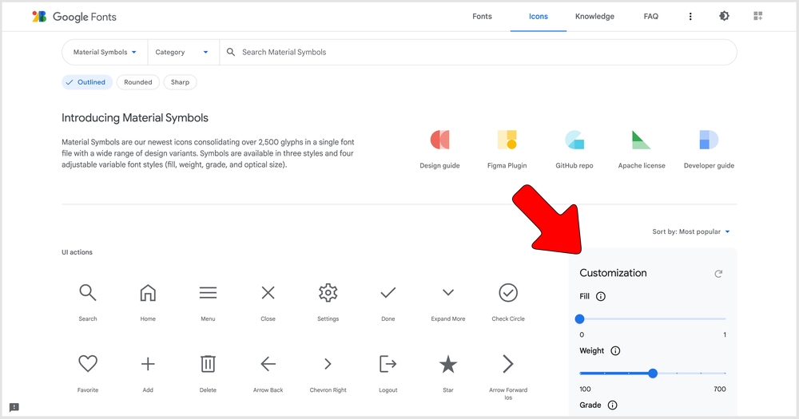Go to the Icons tab
This screenshot has width=799, height=419.
(x=538, y=16)
